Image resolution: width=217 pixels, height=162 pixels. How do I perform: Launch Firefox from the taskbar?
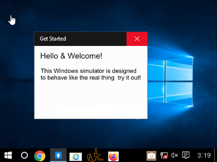[113, 156]
